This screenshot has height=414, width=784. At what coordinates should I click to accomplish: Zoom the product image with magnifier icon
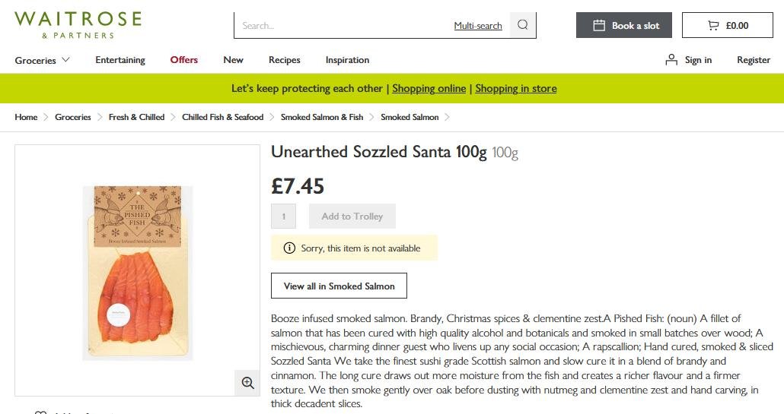pyautogui.click(x=247, y=383)
